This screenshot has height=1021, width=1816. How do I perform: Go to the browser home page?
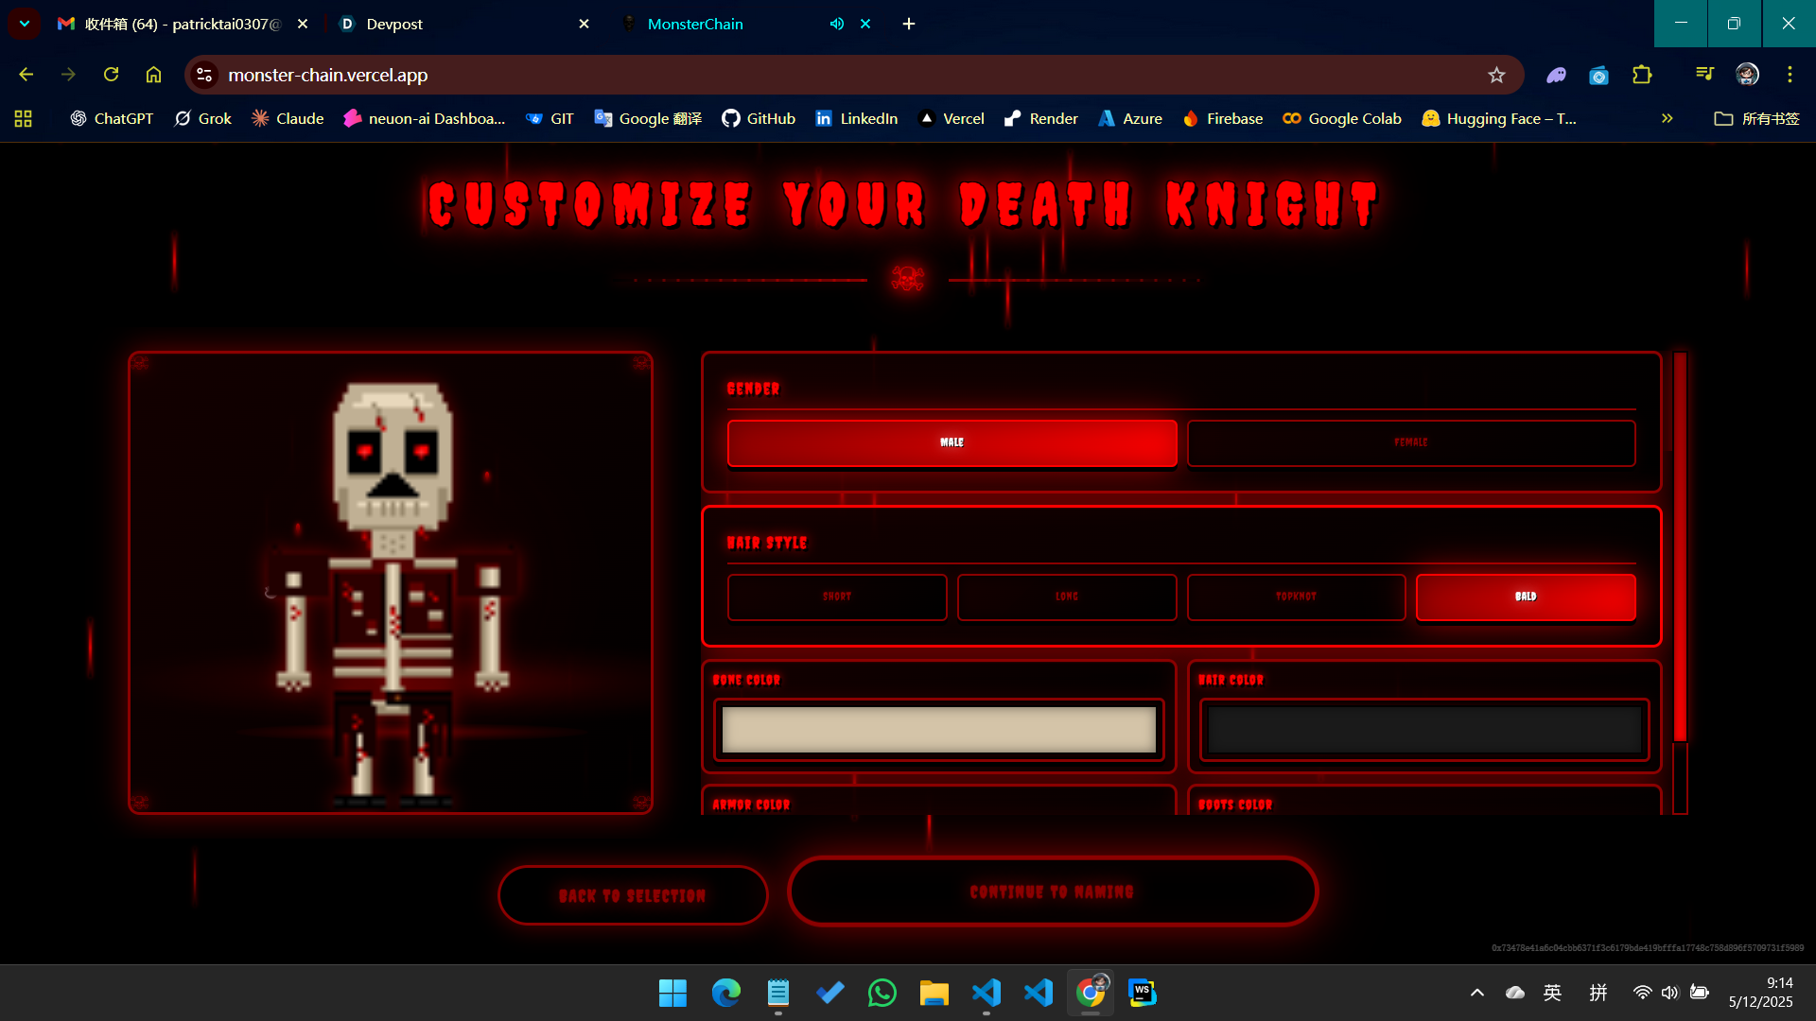coord(153,75)
